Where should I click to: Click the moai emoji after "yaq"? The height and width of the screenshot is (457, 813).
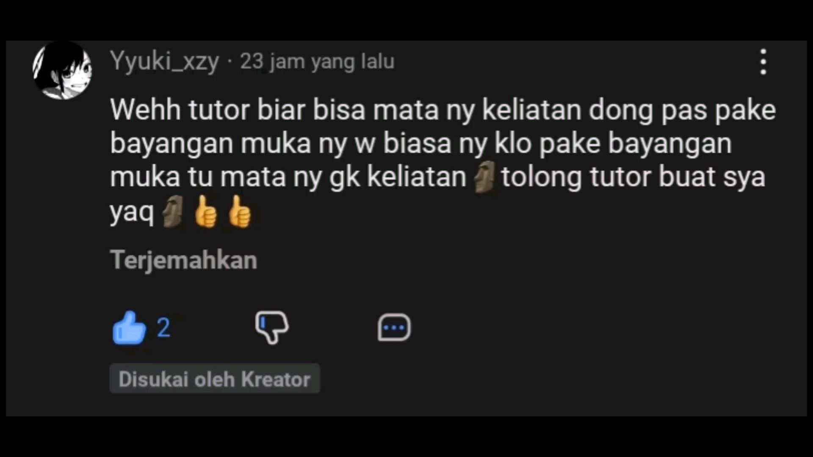pos(173,212)
